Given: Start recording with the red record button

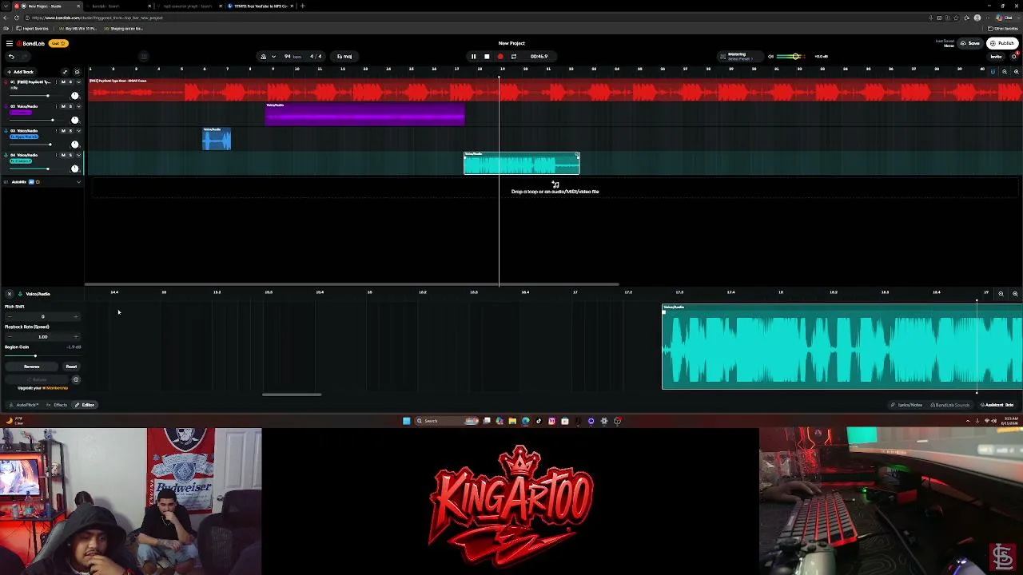Looking at the screenshot, I should coord(500,57).
